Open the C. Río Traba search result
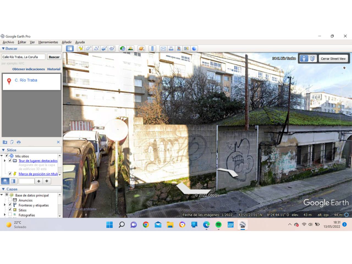The height and width of the screenshot is (264, 352). (26, 80)
